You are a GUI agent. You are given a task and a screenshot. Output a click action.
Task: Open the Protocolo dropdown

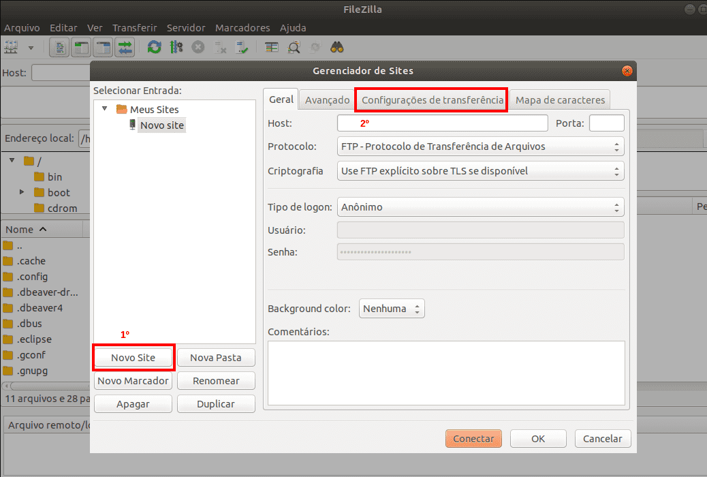pyautogui.click(x=481, y=147)
